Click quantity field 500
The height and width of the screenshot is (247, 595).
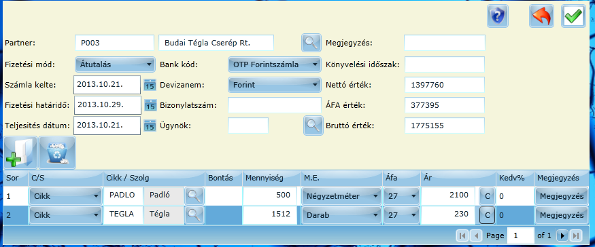[x=270, y=196]
